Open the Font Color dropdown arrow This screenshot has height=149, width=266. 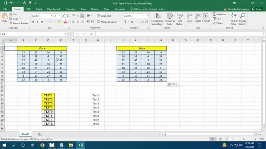tap(69, 22)
